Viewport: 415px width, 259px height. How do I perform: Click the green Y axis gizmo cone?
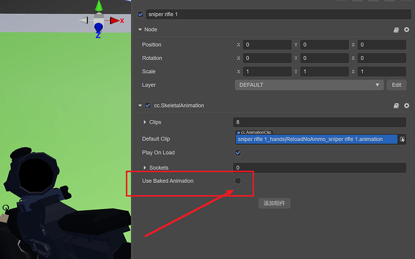[99, 6]
